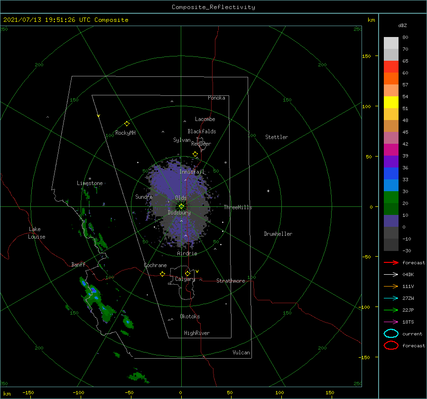Click the Banff label
The width and height of the screenshot is (427, 399).
[78, 264]
